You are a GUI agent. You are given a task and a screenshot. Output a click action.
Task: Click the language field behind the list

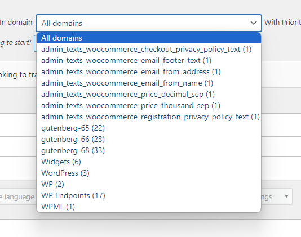pyautogui.click(x=17, y=196)
